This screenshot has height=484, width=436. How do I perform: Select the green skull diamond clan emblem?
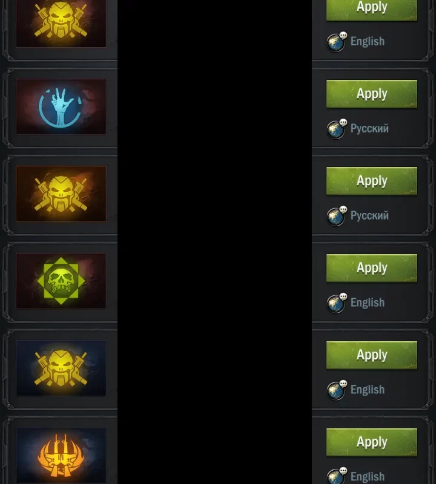pos(61,281)
